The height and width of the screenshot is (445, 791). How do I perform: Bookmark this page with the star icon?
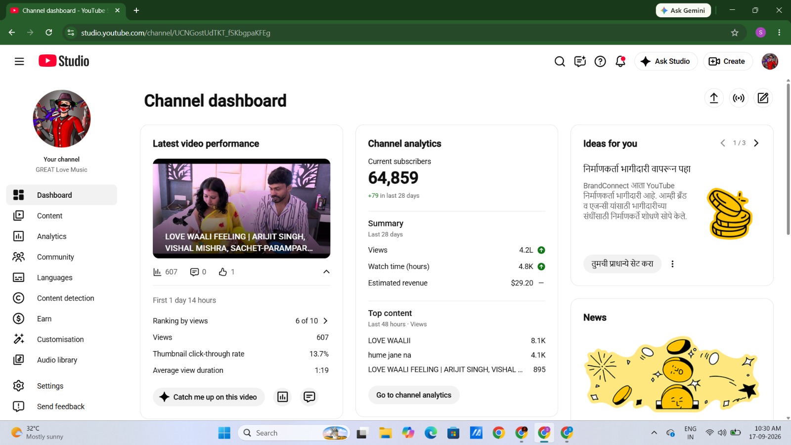[x=735, y=33]
